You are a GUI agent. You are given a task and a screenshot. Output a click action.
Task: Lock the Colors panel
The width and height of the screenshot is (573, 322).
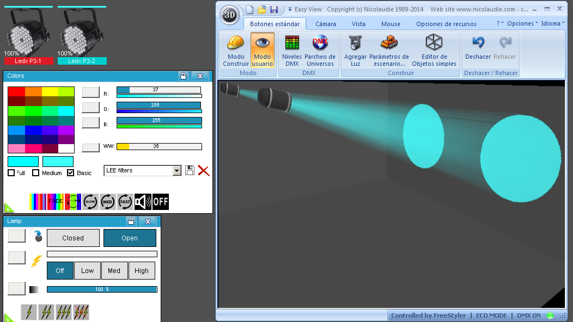(x=183, y=76)
